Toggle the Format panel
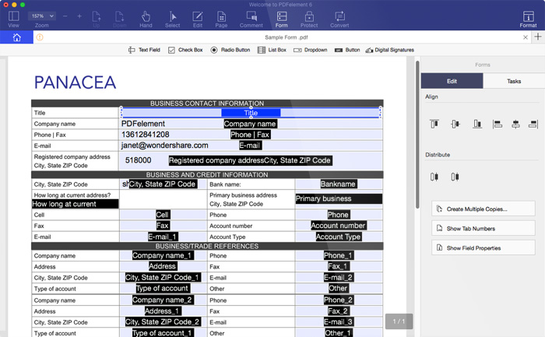 point(528,19)
